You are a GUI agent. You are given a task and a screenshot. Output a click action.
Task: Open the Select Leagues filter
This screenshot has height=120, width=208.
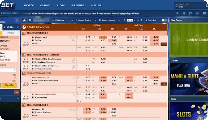point(109,20)
